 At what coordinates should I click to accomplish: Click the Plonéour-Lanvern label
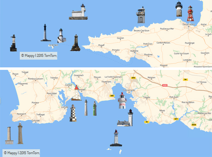point(36,79)
